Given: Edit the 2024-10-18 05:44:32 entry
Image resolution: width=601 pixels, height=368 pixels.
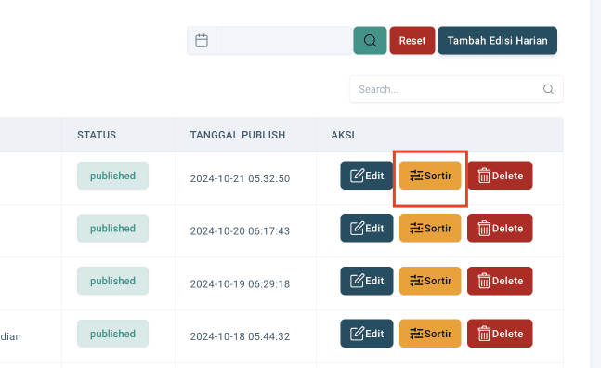Looking at the screenshot, I should [367, 334].
